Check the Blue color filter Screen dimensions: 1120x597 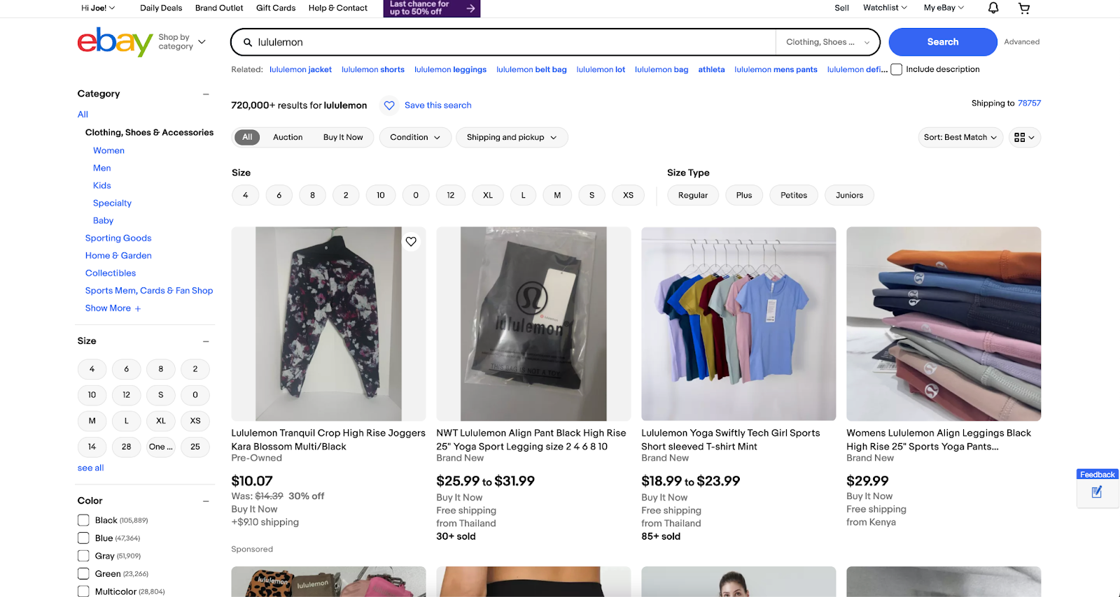pyautogui.click(x=83, y=538)
